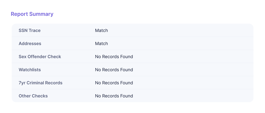Click the Report Summary heading
The image size is (265, 113).
32,14
